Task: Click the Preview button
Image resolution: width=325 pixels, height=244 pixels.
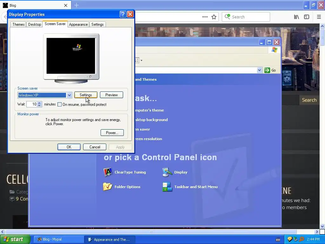Action: pyautogui.click(x=111, y=95)
